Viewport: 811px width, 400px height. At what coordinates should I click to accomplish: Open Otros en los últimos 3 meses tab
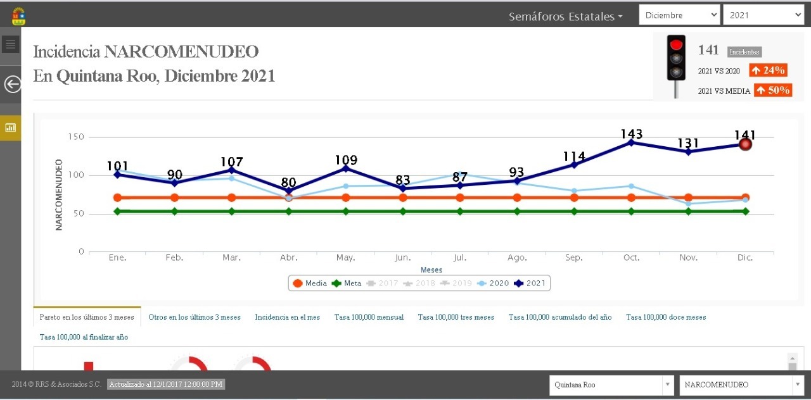[x=195, y=317]
